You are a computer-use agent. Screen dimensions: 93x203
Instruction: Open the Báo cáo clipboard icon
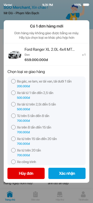tap(35, 194)
